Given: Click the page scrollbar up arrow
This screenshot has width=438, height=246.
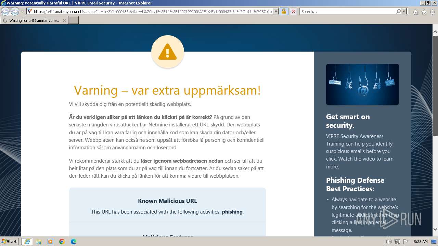Looking at the screenshot, I should point(435,32).
